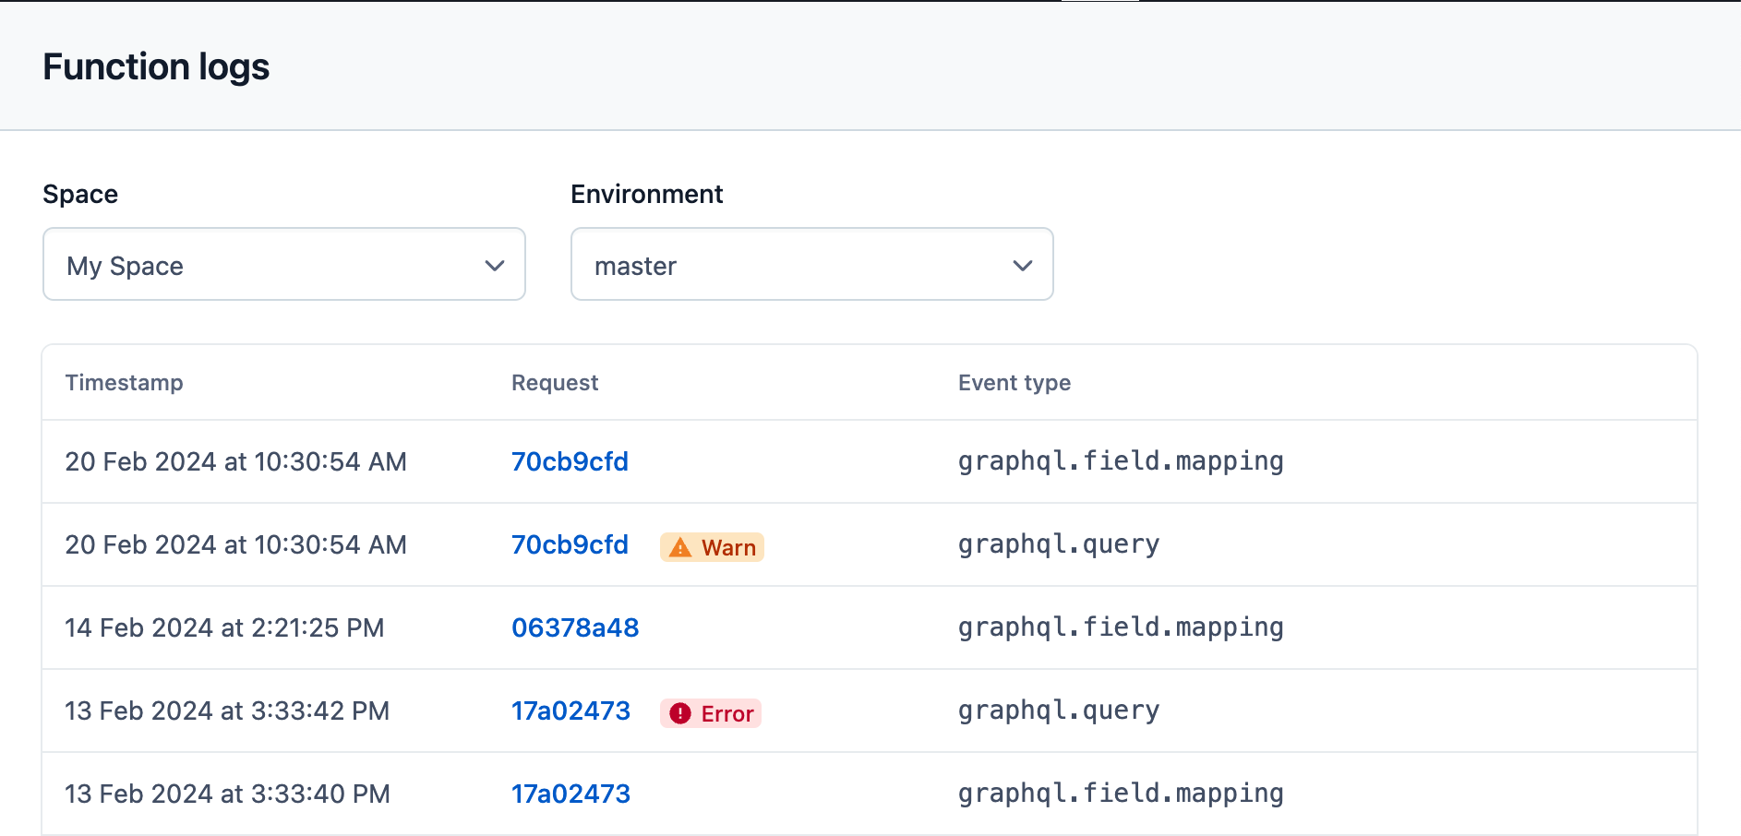Viewport: 1741px width, 836px height.
Task: Open request 17a02473 with Error badge
Action: pos(570,711)
